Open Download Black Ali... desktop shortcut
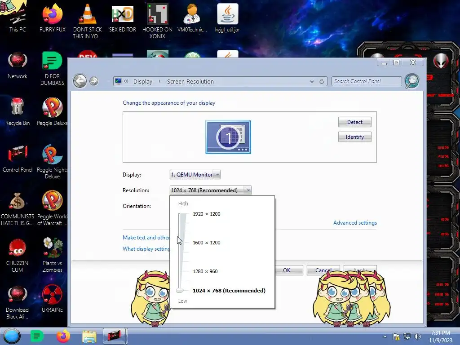460x345 pixels. pyautogui.click(x=18, y=301)
